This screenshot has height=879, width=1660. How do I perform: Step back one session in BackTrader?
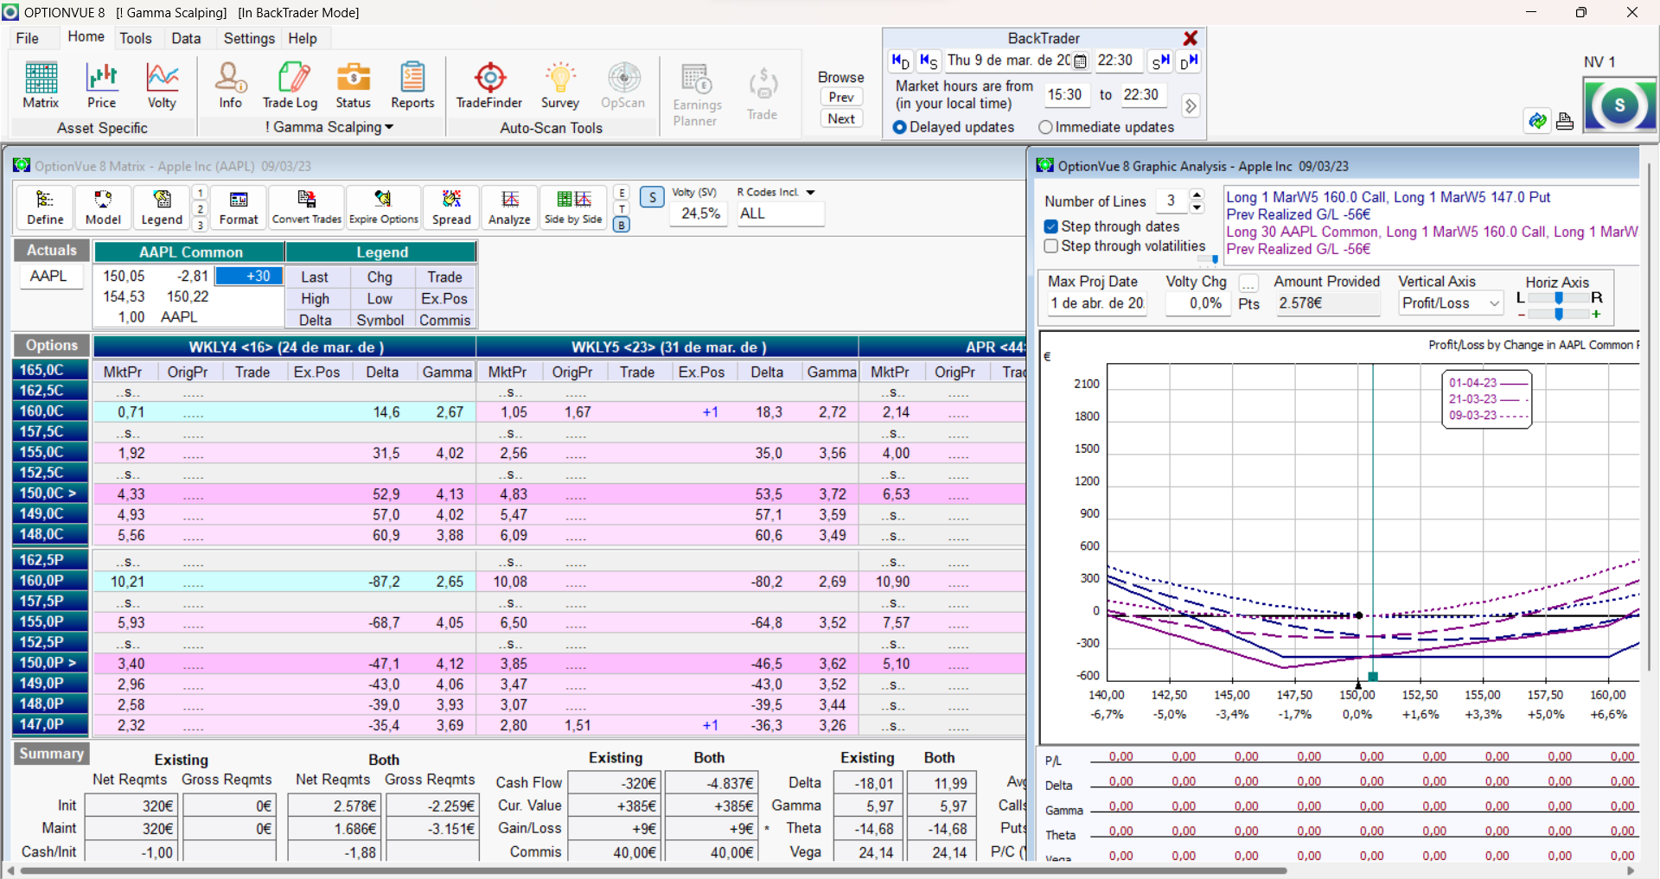click(x=929, y=61)
